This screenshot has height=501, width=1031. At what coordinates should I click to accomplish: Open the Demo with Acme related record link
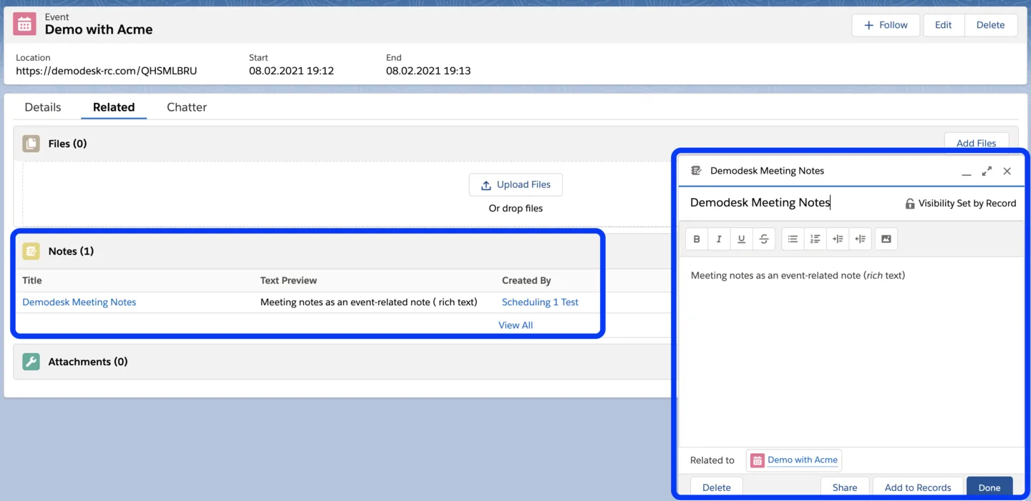click(x=803, y=460)
